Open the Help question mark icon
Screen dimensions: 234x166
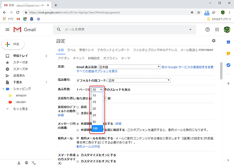[x=207, y=29]
